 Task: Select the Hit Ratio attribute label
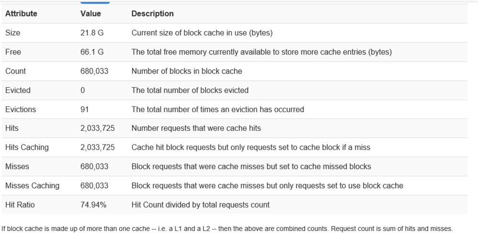(x=20, y=205)
